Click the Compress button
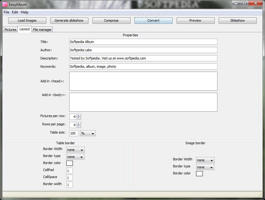Viewport: 265px width, 200px height. (111, 20)
